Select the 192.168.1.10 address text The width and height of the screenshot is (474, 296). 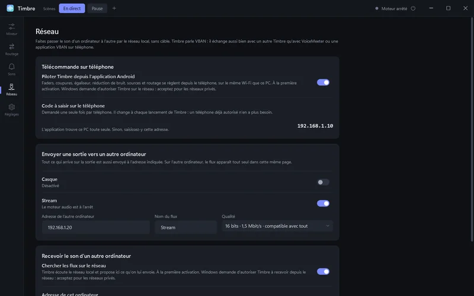[x=315, y=126]
